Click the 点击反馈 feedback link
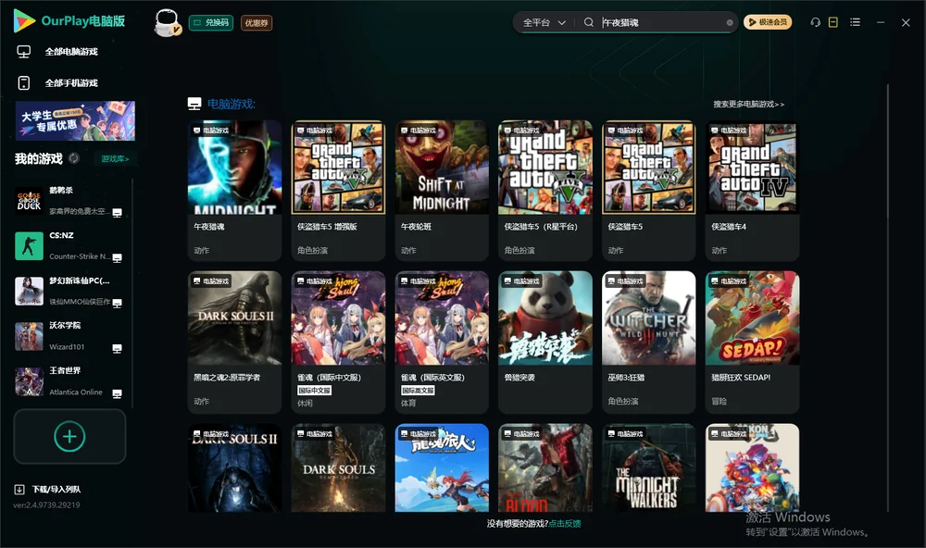This screenshot has width=926, height=548. [565, 524]
